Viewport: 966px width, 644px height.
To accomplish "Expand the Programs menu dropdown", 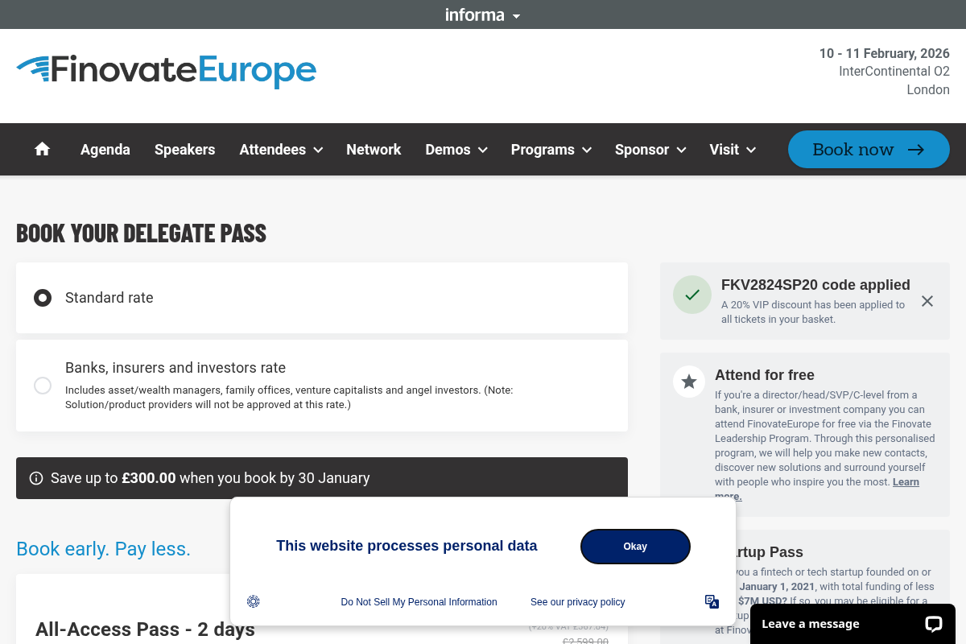I will click(x=551, y=150).
